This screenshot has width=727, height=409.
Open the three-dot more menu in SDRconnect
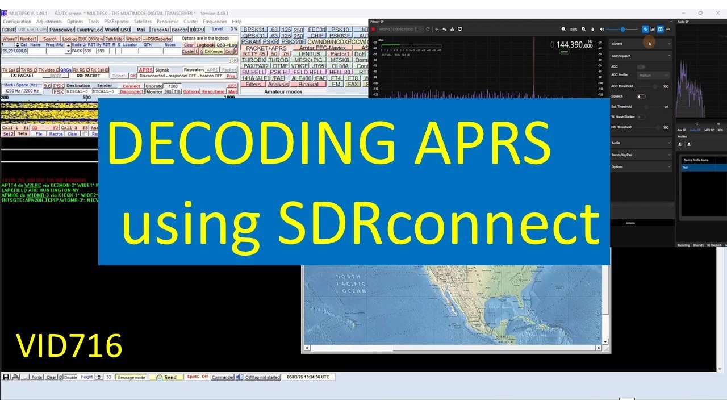668,28
